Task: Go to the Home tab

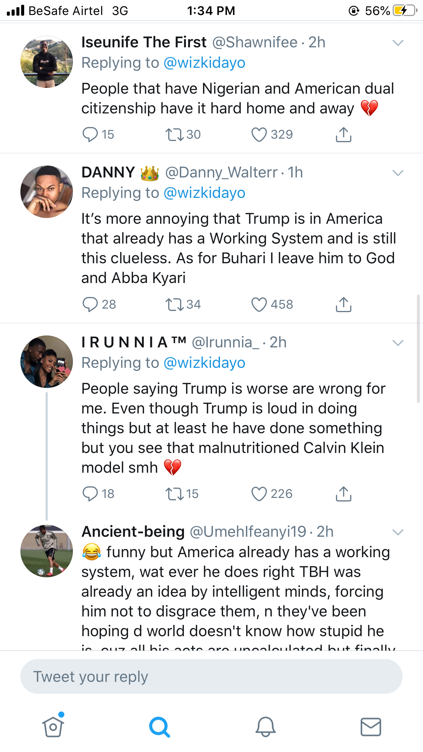Action: 53,727
